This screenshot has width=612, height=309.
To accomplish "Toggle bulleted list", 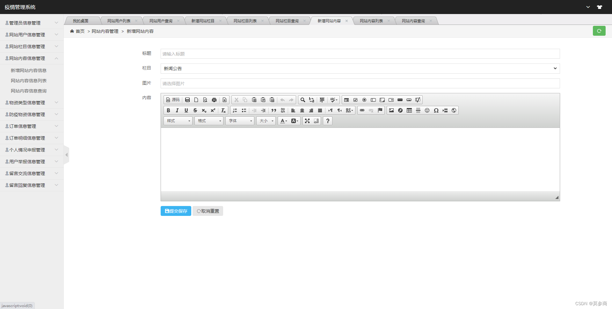I will coord(244,110).
